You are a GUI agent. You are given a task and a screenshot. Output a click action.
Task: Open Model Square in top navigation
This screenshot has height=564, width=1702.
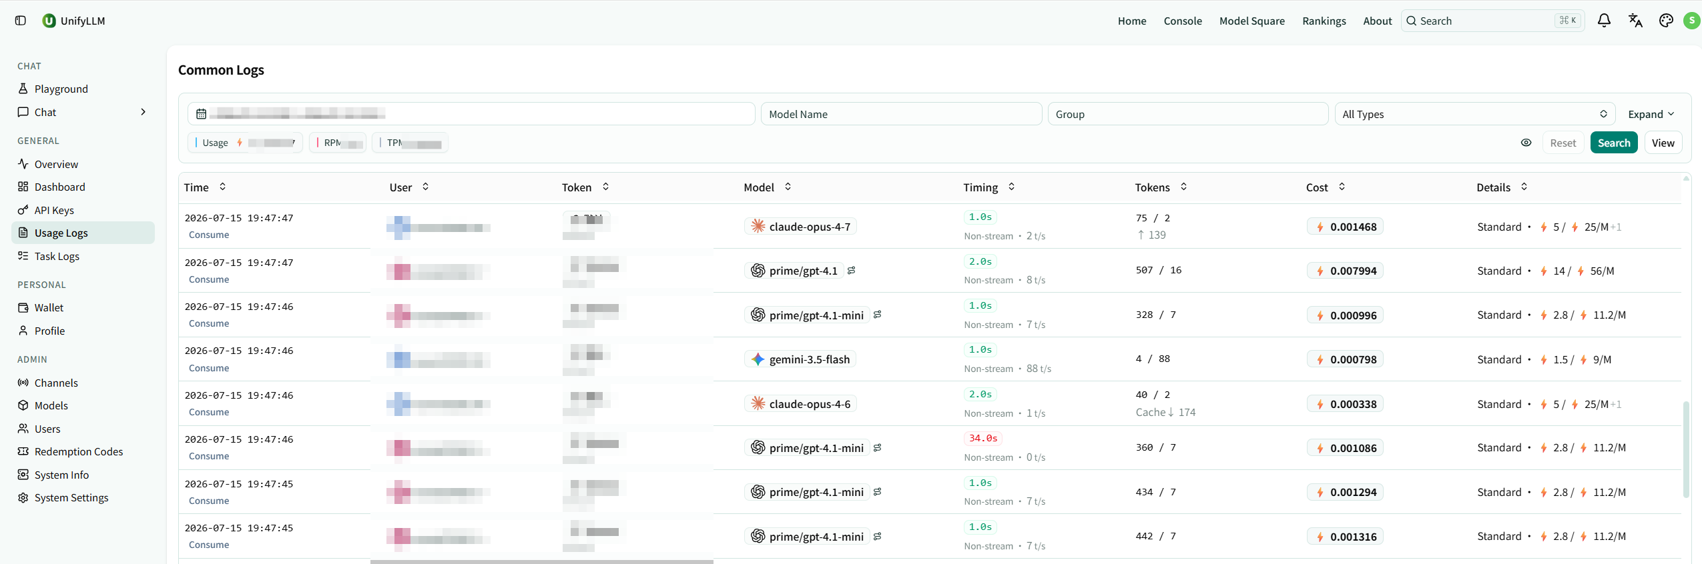pyautogui.click(x=1251, y=21)
